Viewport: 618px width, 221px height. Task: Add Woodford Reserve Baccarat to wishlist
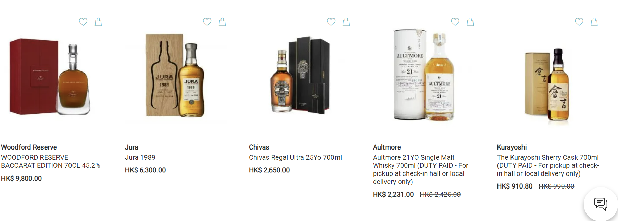[83, 22]
